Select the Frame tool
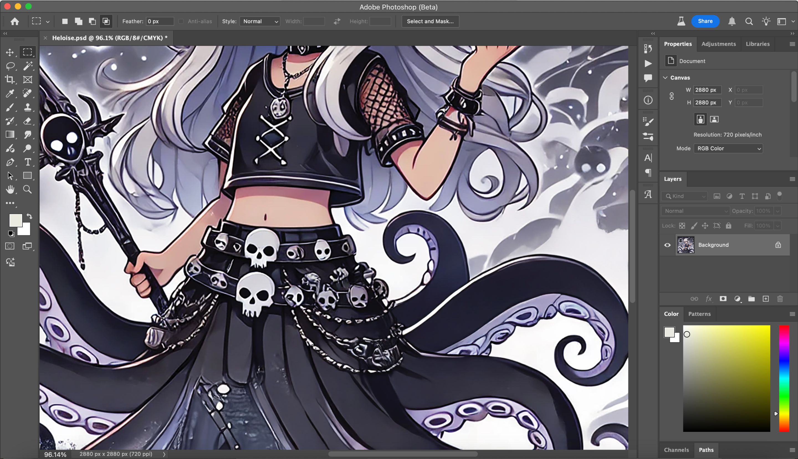 coord(28,79)
